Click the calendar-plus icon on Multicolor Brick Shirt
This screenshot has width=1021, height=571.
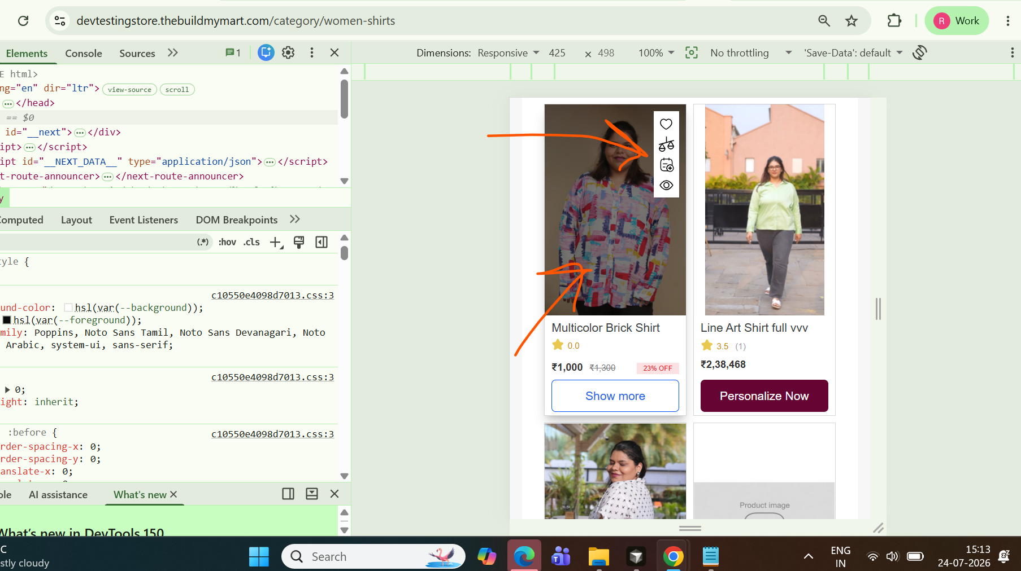[x=666, y=165]
